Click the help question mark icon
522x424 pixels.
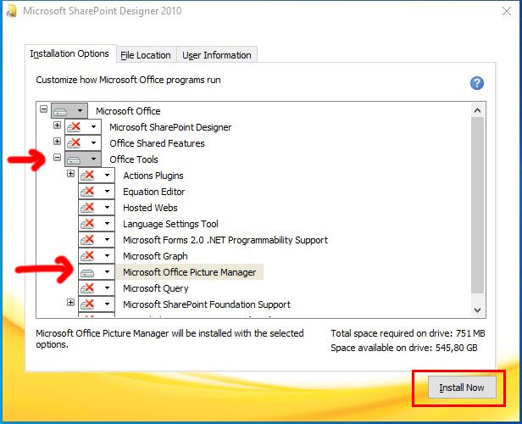(x=477, y=83)
